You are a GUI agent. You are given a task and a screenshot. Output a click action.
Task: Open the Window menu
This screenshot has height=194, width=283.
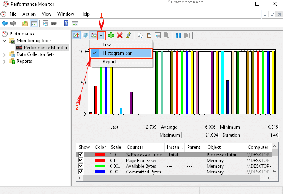coord(66,14)
